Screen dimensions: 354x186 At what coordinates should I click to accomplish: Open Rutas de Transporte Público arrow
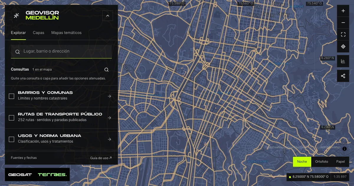(x=109, y=118)
